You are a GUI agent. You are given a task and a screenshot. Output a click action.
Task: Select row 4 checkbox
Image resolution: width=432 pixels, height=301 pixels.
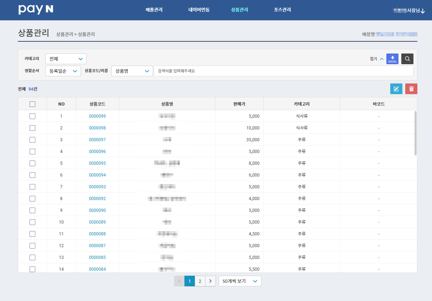coord(32,151)
